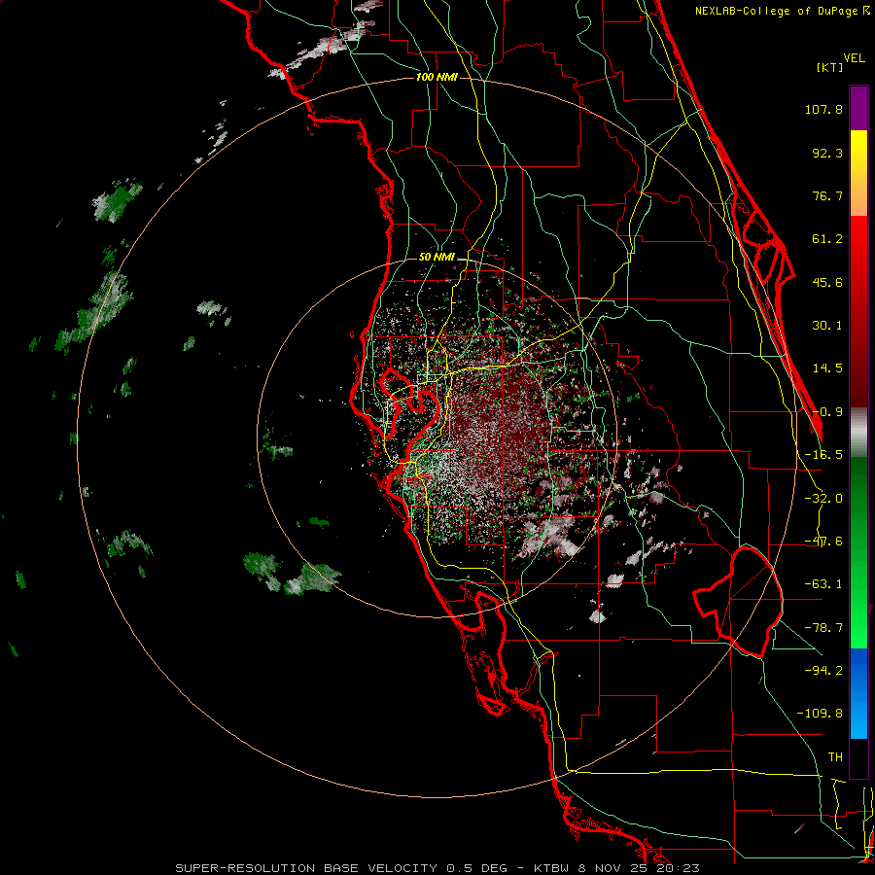Image resolution: width=875 pixels, height=875 pixels.
Task: Click the [KT] units label
Action: pyautogui.click(x=830, y=67)
